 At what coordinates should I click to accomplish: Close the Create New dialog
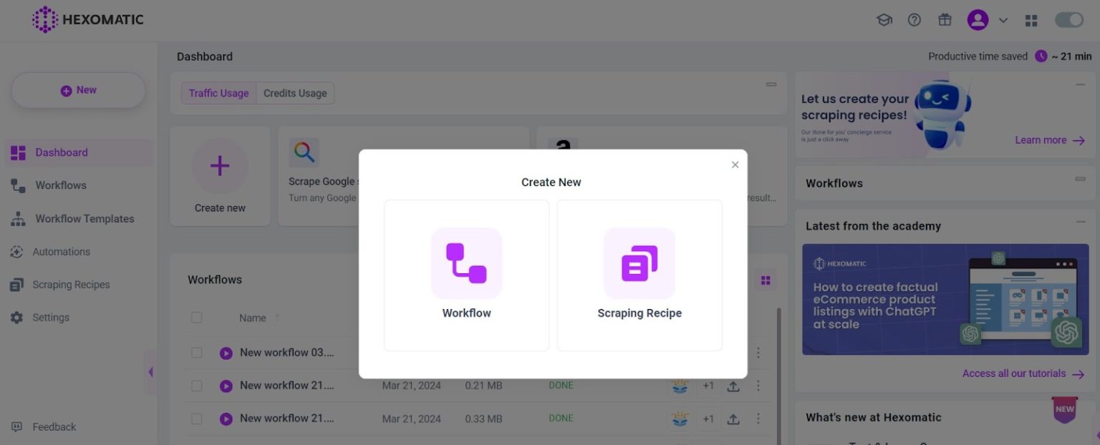tap(735, 165)
